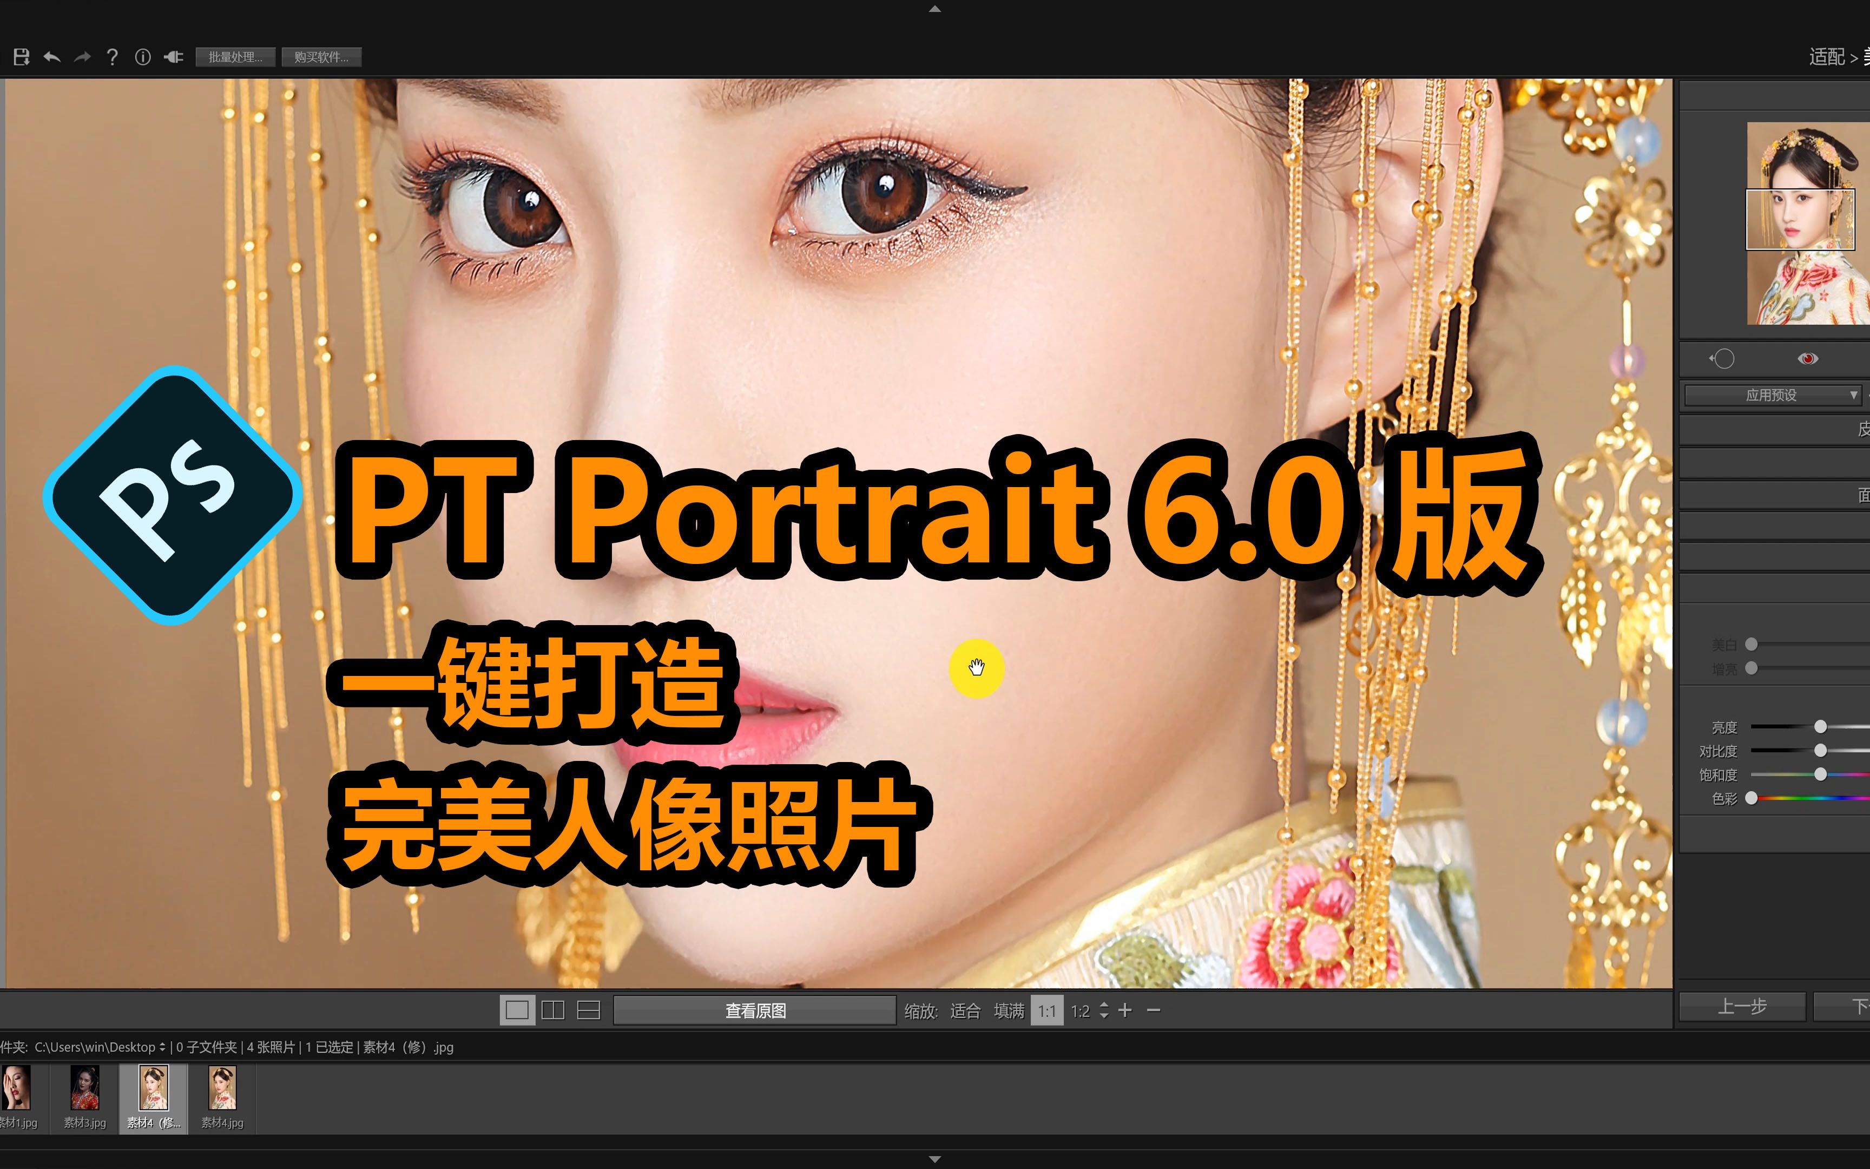Click the save image icon
Screen dimensions: 1870x1169
(x=22, y=56)
